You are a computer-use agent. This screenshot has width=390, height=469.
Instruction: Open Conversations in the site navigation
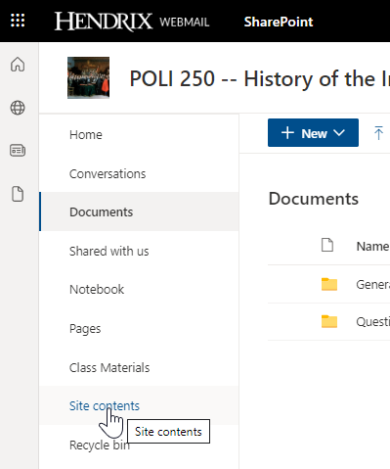coord(108,173)
